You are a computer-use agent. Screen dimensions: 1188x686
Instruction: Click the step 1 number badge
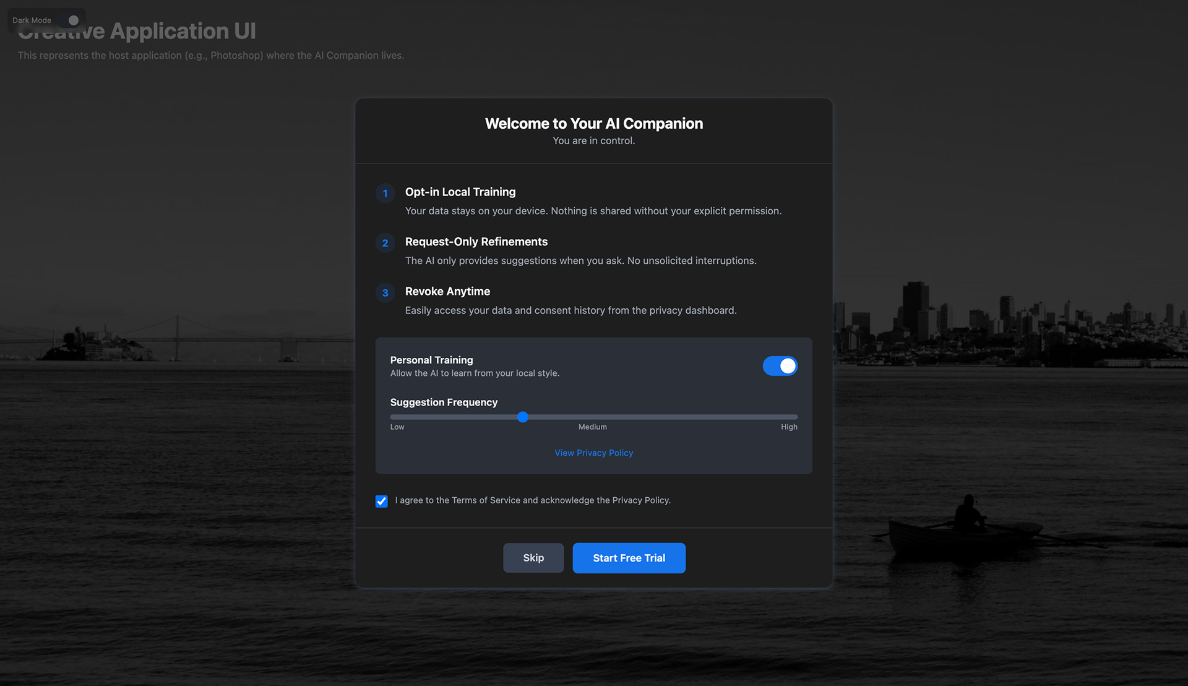click(x=385, y=193)
